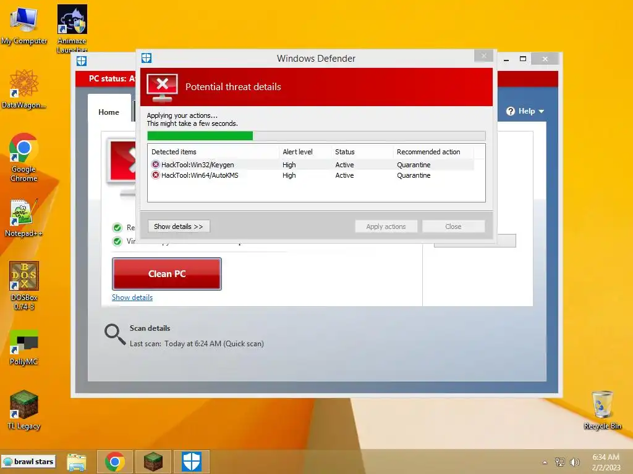Click the Alert level High for Keygen
Image resolution: width=633 pixels, height=474 pixels.
tap(289, 164)
